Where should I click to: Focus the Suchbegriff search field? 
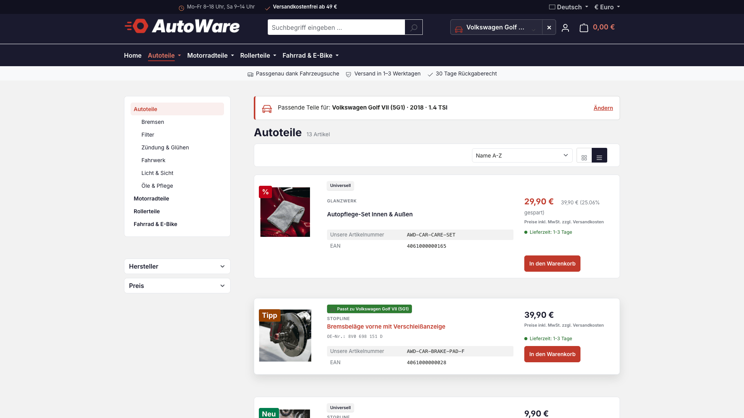click(x=336, y=27)
